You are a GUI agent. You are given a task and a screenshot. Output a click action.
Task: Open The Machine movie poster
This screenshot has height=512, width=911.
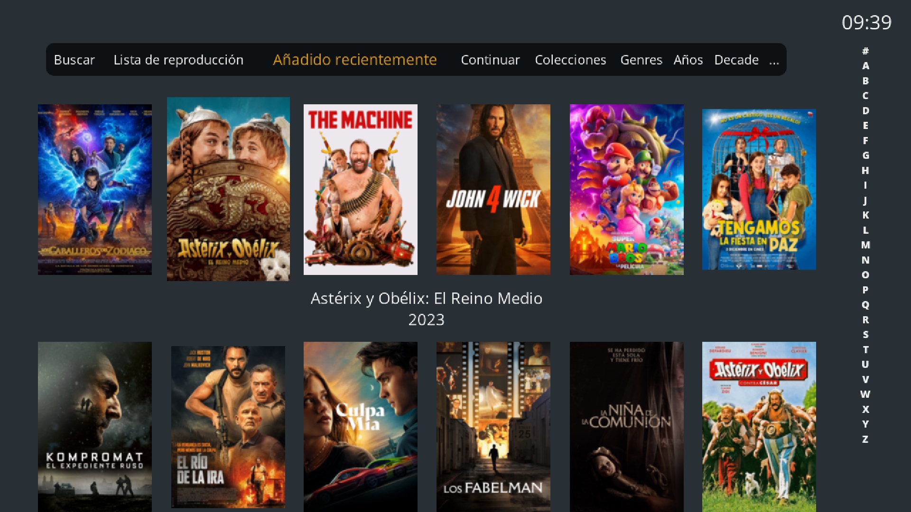(361, 190)
